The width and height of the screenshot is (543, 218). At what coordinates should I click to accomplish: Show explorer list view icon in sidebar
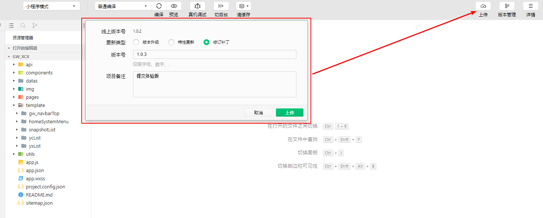pyautogui.click(x=12, y=26)
